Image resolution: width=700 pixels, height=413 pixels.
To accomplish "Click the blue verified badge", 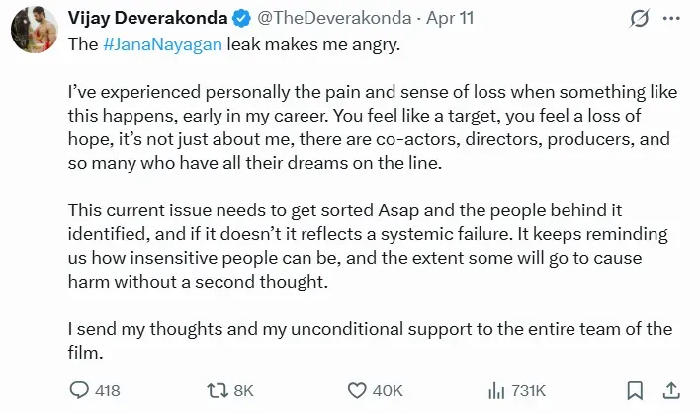I will (241, 19).
